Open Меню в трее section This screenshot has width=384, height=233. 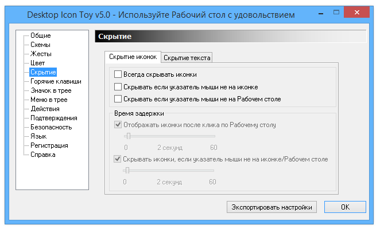click(x=49, y=100)
